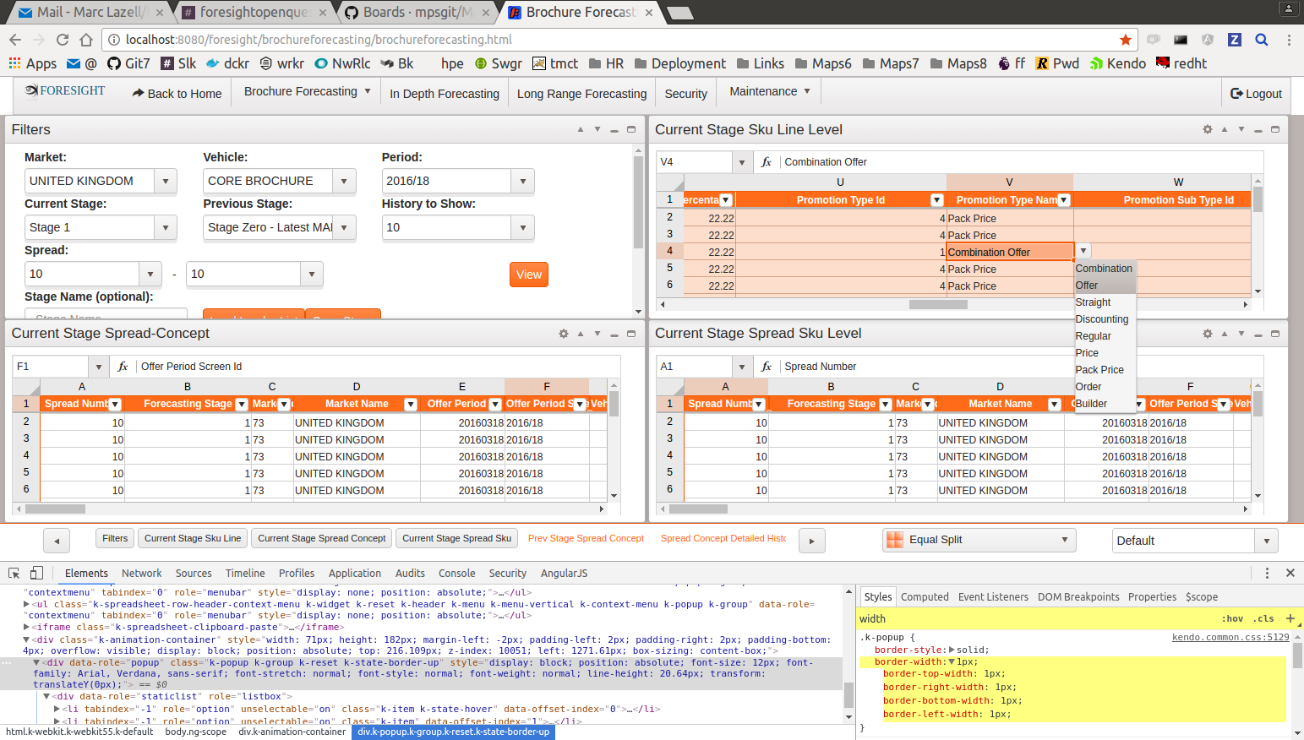
Task: Switch to the DevTools Network tab
Action: click(x=141, y=573)
